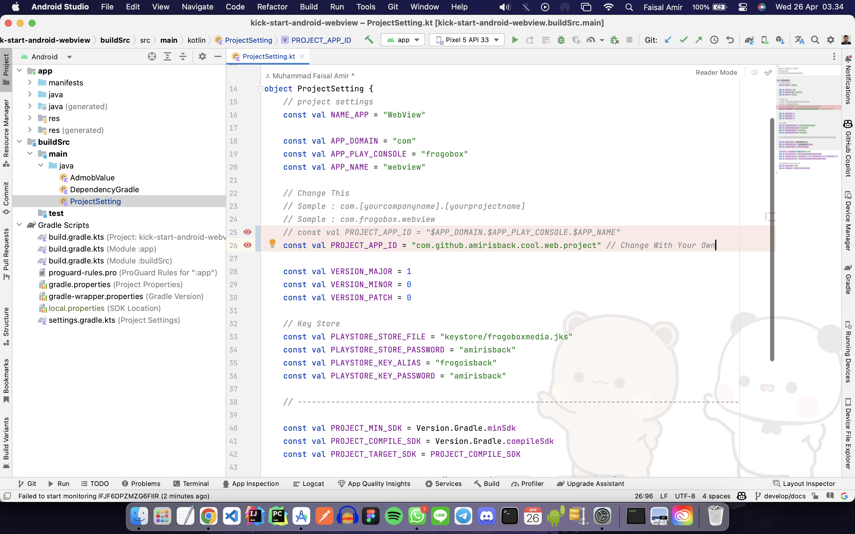The image size is (855, 534).
Task: Toggle Reader Mode in editor
Action: [x=716, y=72]
